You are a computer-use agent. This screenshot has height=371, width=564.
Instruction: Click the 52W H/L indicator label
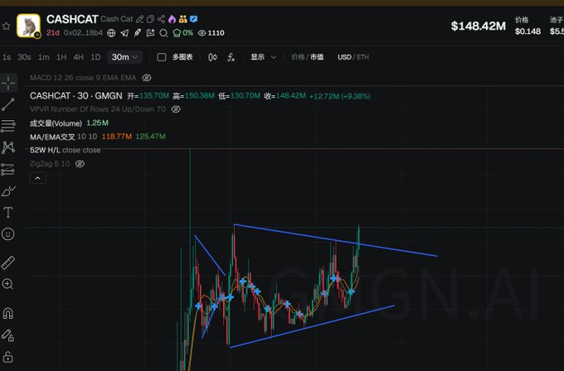(46, 150)
